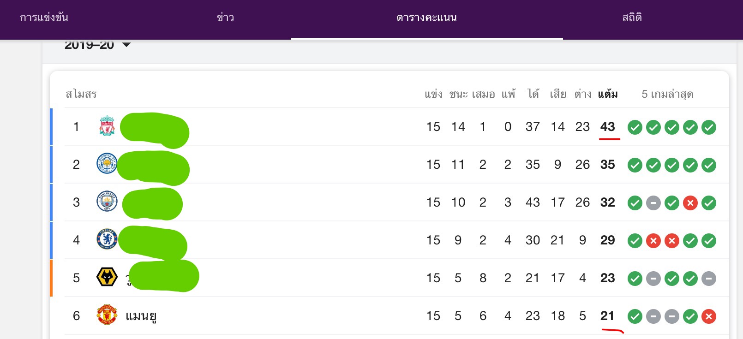
Task: Click the Chelsea club crest
Action: 107,239
